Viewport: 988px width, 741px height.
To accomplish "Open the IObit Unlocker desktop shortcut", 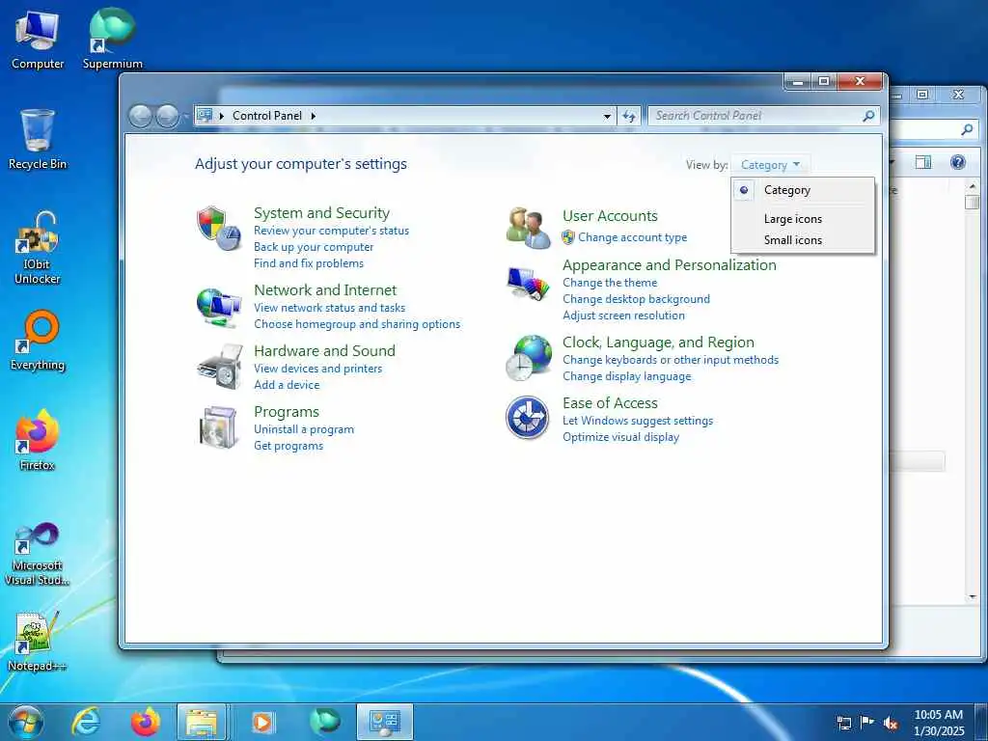I will click(38, 248).
